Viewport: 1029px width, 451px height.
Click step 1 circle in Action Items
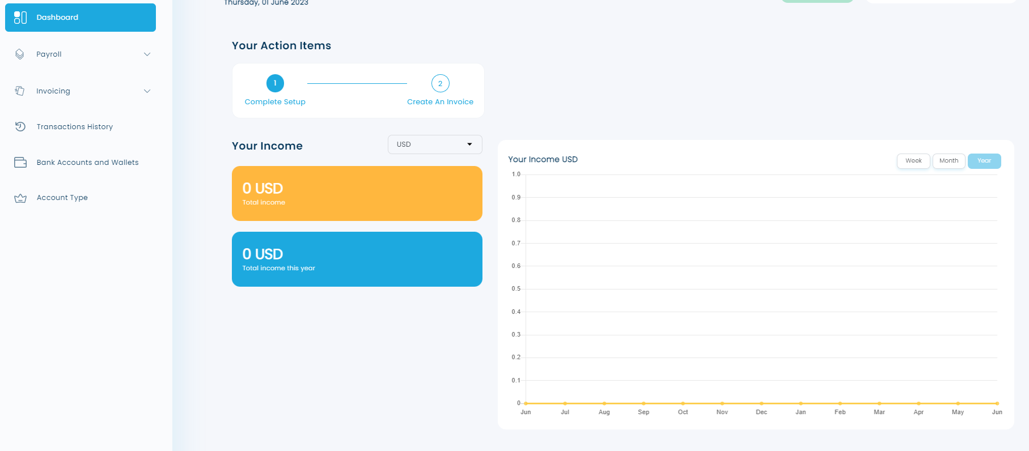click(275, 83)
